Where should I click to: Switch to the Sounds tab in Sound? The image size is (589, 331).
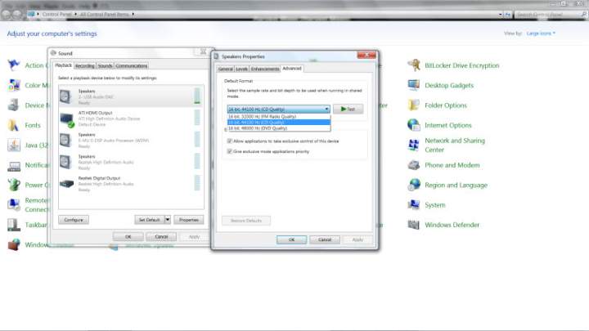[x=106, y=65]
